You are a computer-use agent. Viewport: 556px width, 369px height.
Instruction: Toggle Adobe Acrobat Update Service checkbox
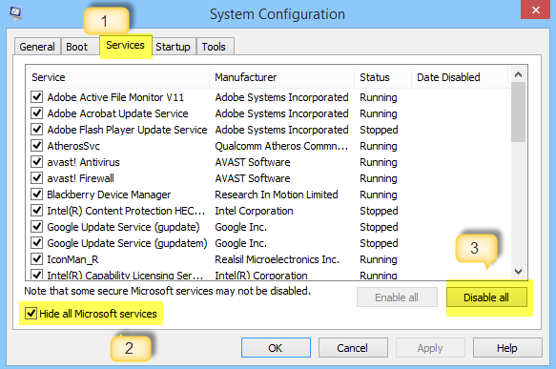tap(37, 113)
